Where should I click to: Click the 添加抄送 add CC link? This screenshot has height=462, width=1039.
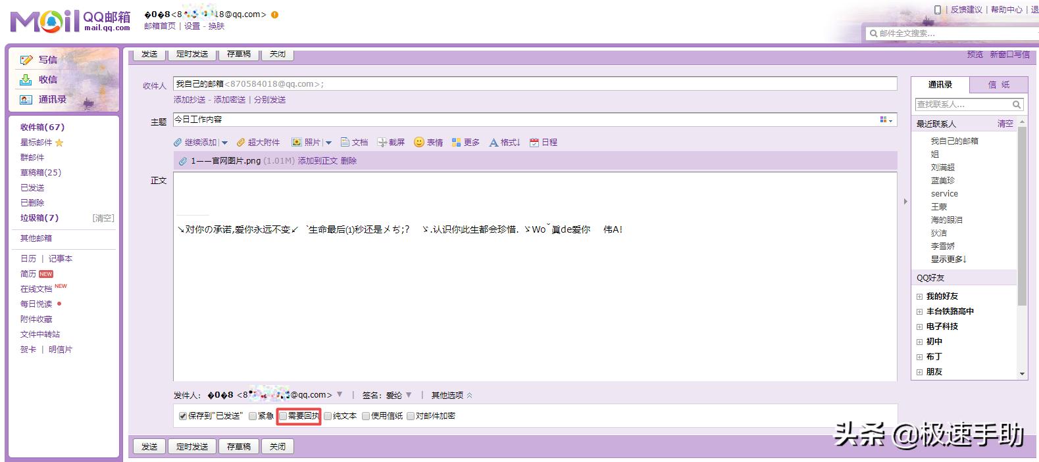click(190, 100)
